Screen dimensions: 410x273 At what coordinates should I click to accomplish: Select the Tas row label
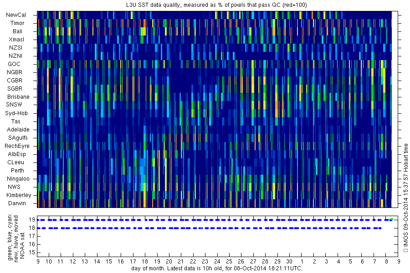[15, 121]
